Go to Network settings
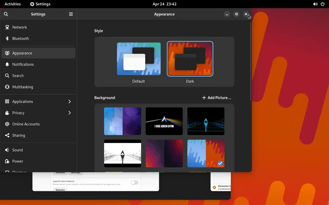Image resolution: width=329 pixels, height=205 pixels. [38, 27]
